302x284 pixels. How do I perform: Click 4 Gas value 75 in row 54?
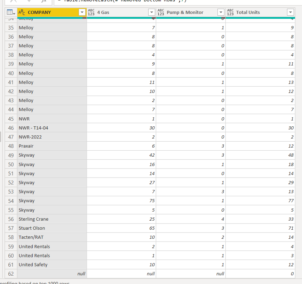coord(121,201)
